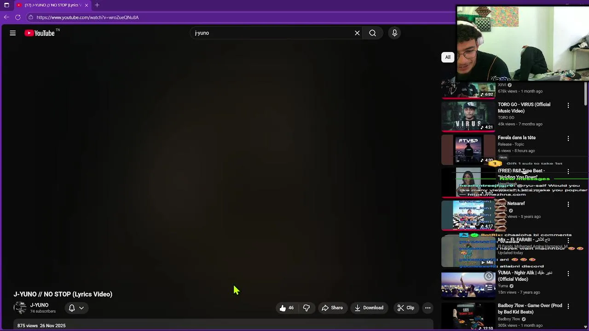Close the J-YUNO NO STOP tab
Viewport: 589px width, 331px height.
pyautogui.click(x=87, y=5)
